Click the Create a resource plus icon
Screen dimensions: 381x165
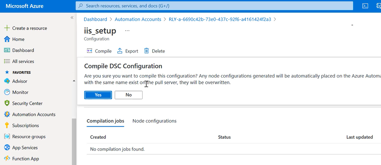(7, 28)
